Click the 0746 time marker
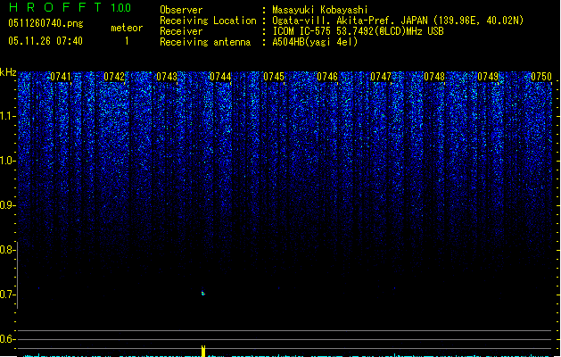The image size is (561, 357). click(327, 77)
